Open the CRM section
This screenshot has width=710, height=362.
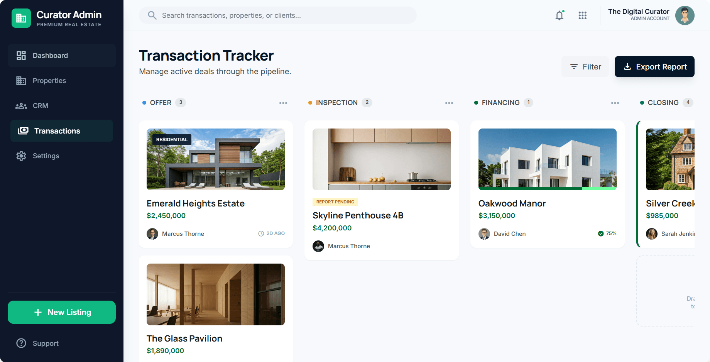[21, 105]
